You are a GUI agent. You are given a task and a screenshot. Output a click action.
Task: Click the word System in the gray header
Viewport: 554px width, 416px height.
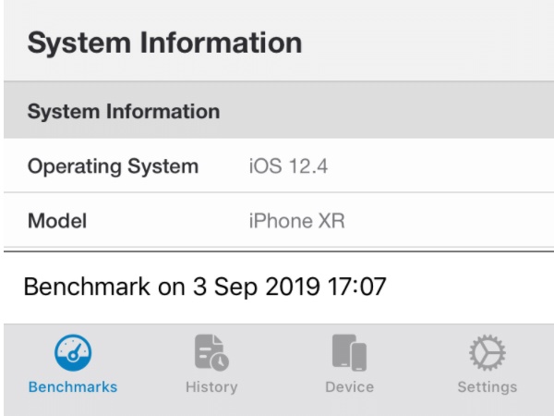61,113
